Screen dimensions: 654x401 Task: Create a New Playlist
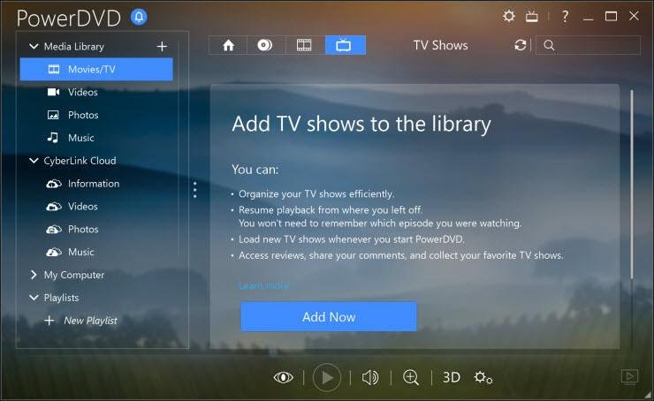point(81,321)
